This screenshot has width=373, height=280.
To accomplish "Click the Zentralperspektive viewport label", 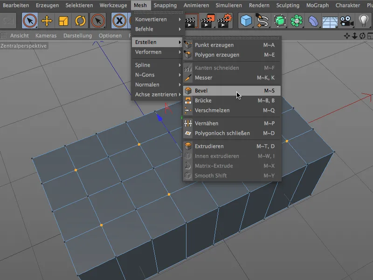I will (25, 46).
